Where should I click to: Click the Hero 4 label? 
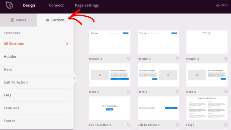[x=191, y=92]
